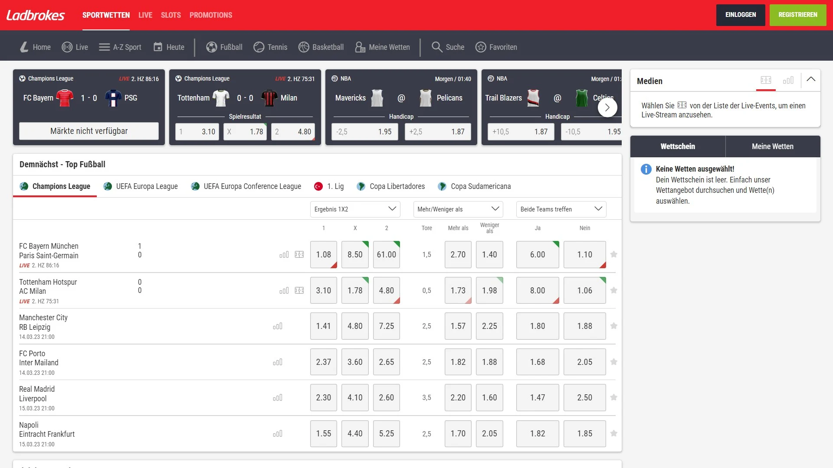Image resolution: width=833 pixels, height=468 pixels.
Task: Open stats icon for Tottenham Hotspur row
Action: coord(284,291)
